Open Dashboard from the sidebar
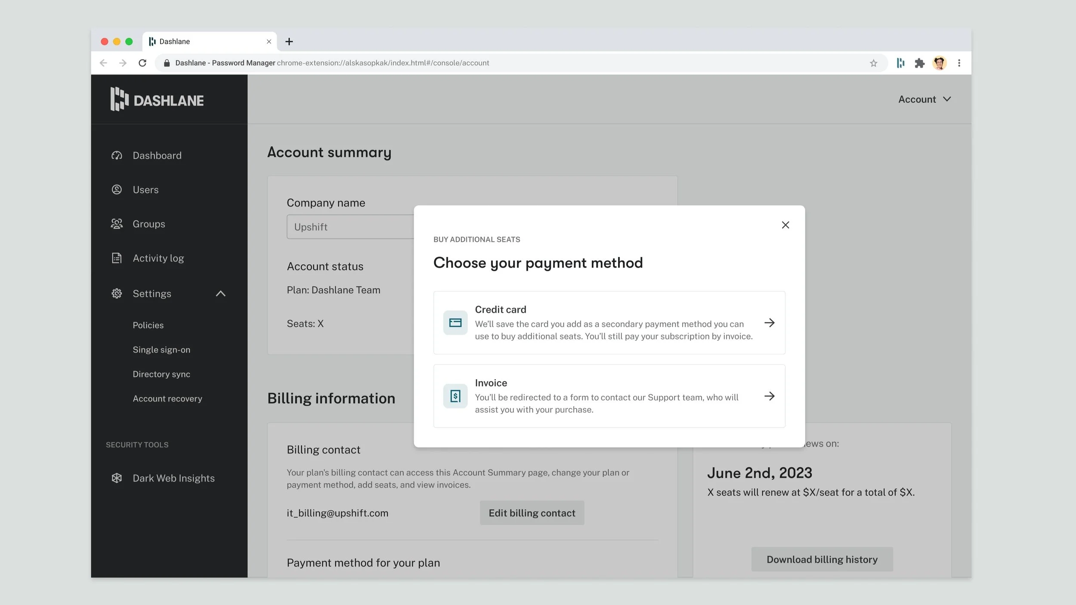The height and width of the screenshot is (605, 1076). [x=157, y=155]
